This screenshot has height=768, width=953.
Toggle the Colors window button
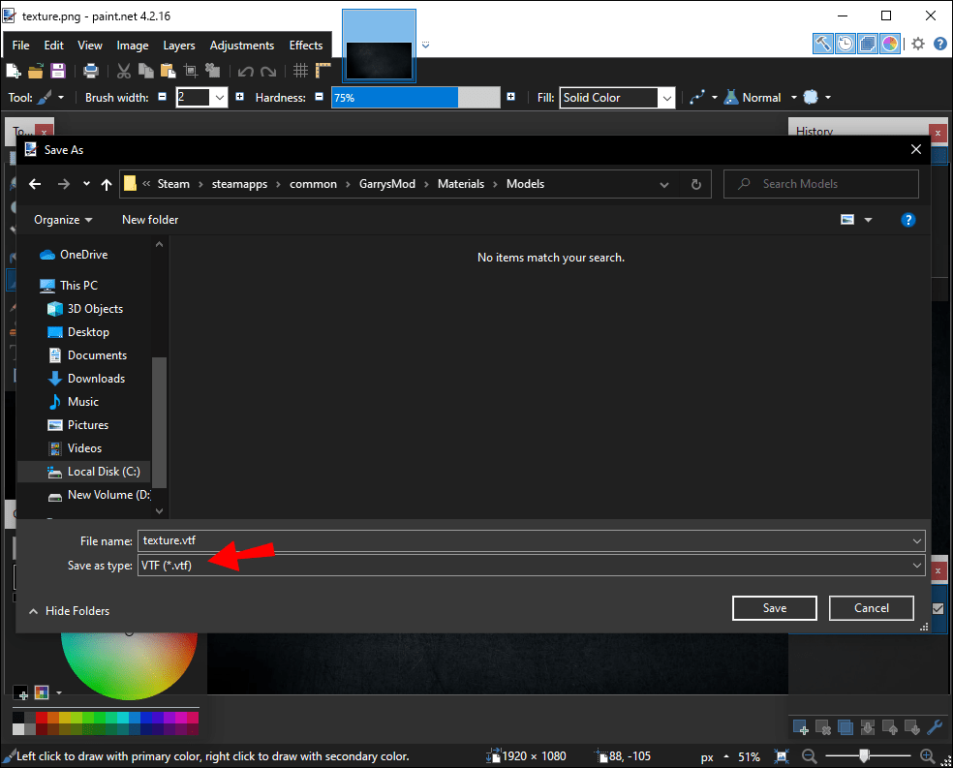(x=890, y=44)
